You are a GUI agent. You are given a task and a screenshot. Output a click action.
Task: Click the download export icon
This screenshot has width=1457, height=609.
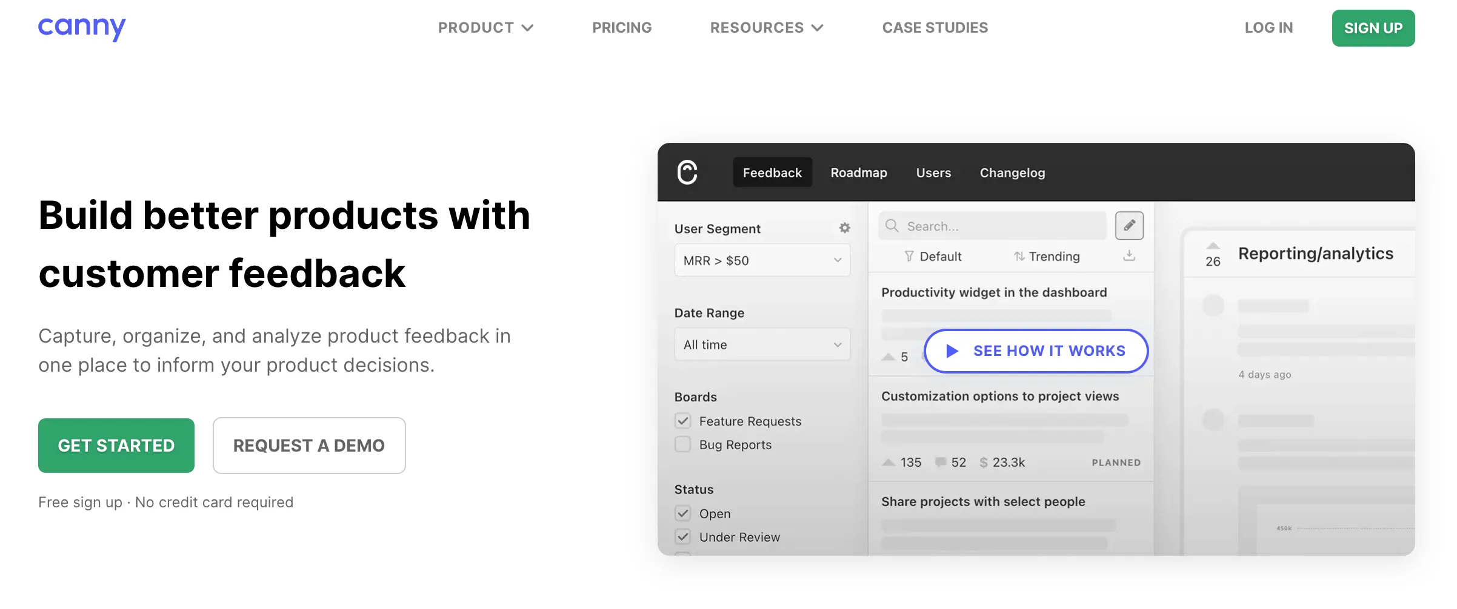1129,255
